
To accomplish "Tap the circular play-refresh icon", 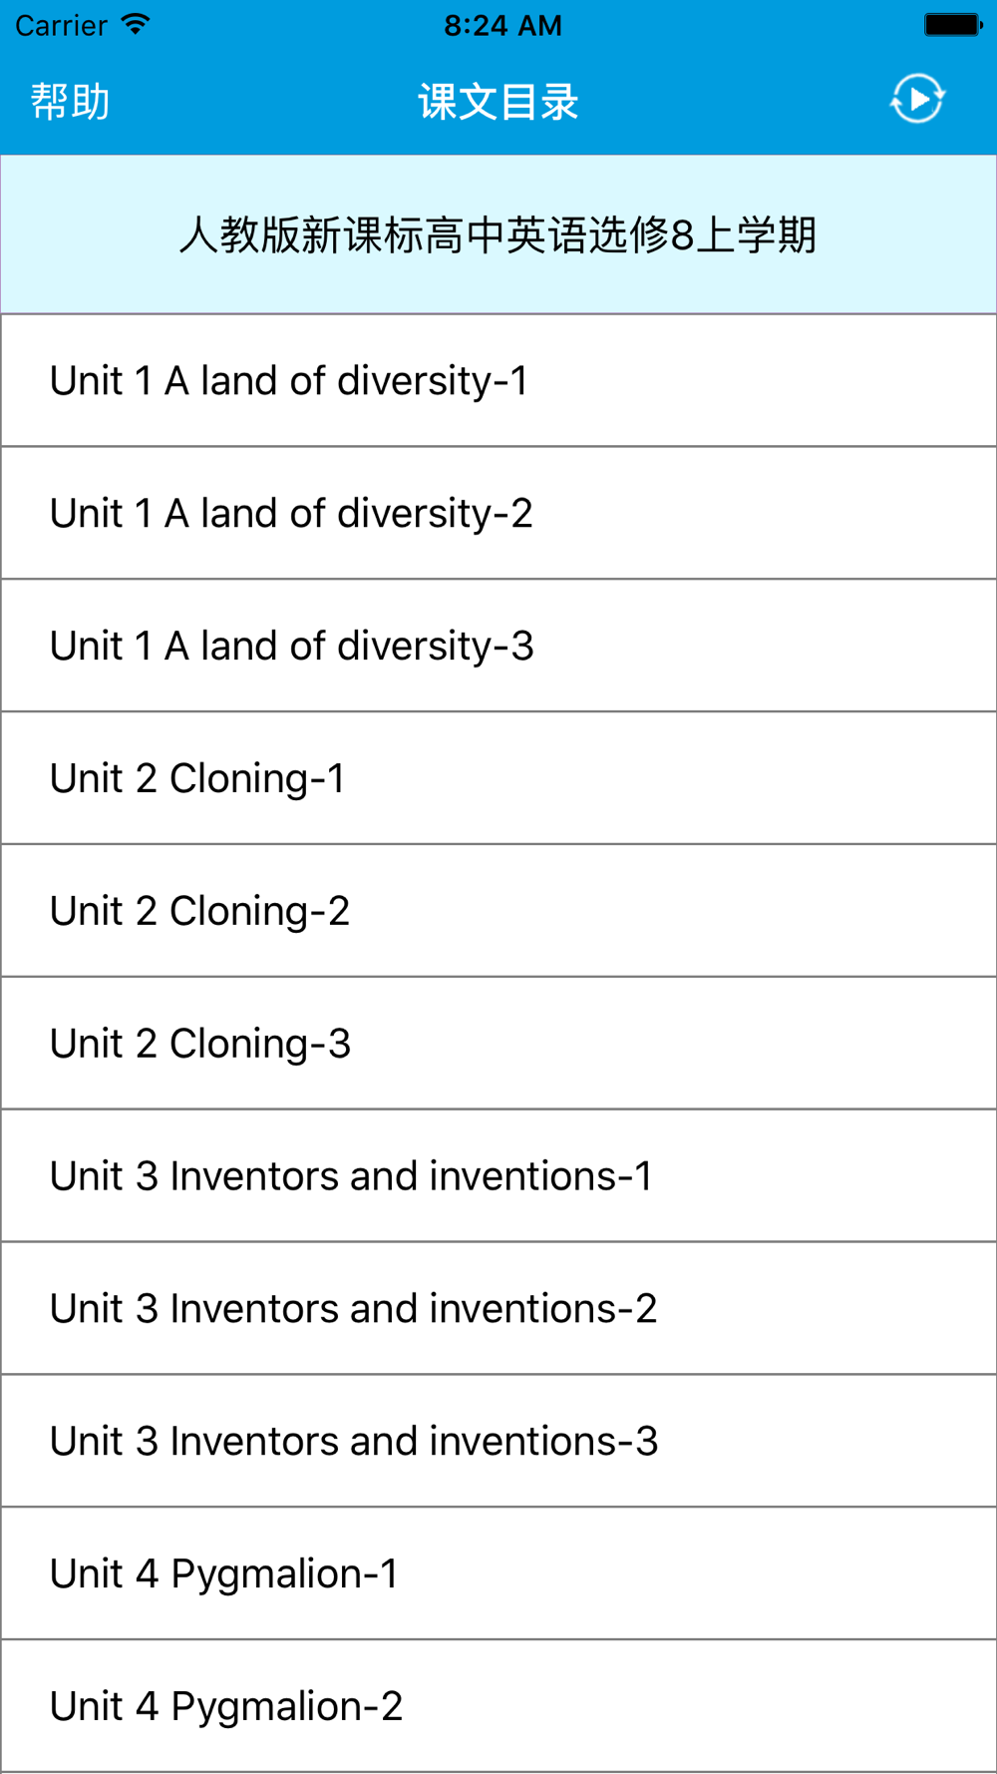I will tap(917, 99).
